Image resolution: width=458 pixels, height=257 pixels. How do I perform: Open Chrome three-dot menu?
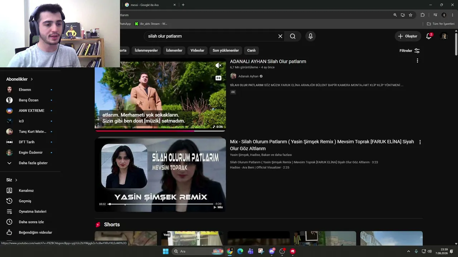point(453,15)
